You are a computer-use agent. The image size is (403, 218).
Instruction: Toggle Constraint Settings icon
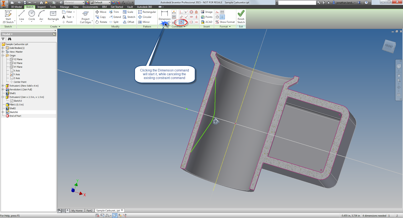[x=174, y=22]
